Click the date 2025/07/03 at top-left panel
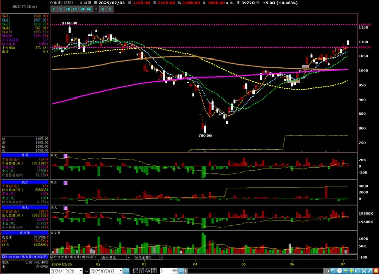This screenshot has height=274, width=379. click(25, 7)
